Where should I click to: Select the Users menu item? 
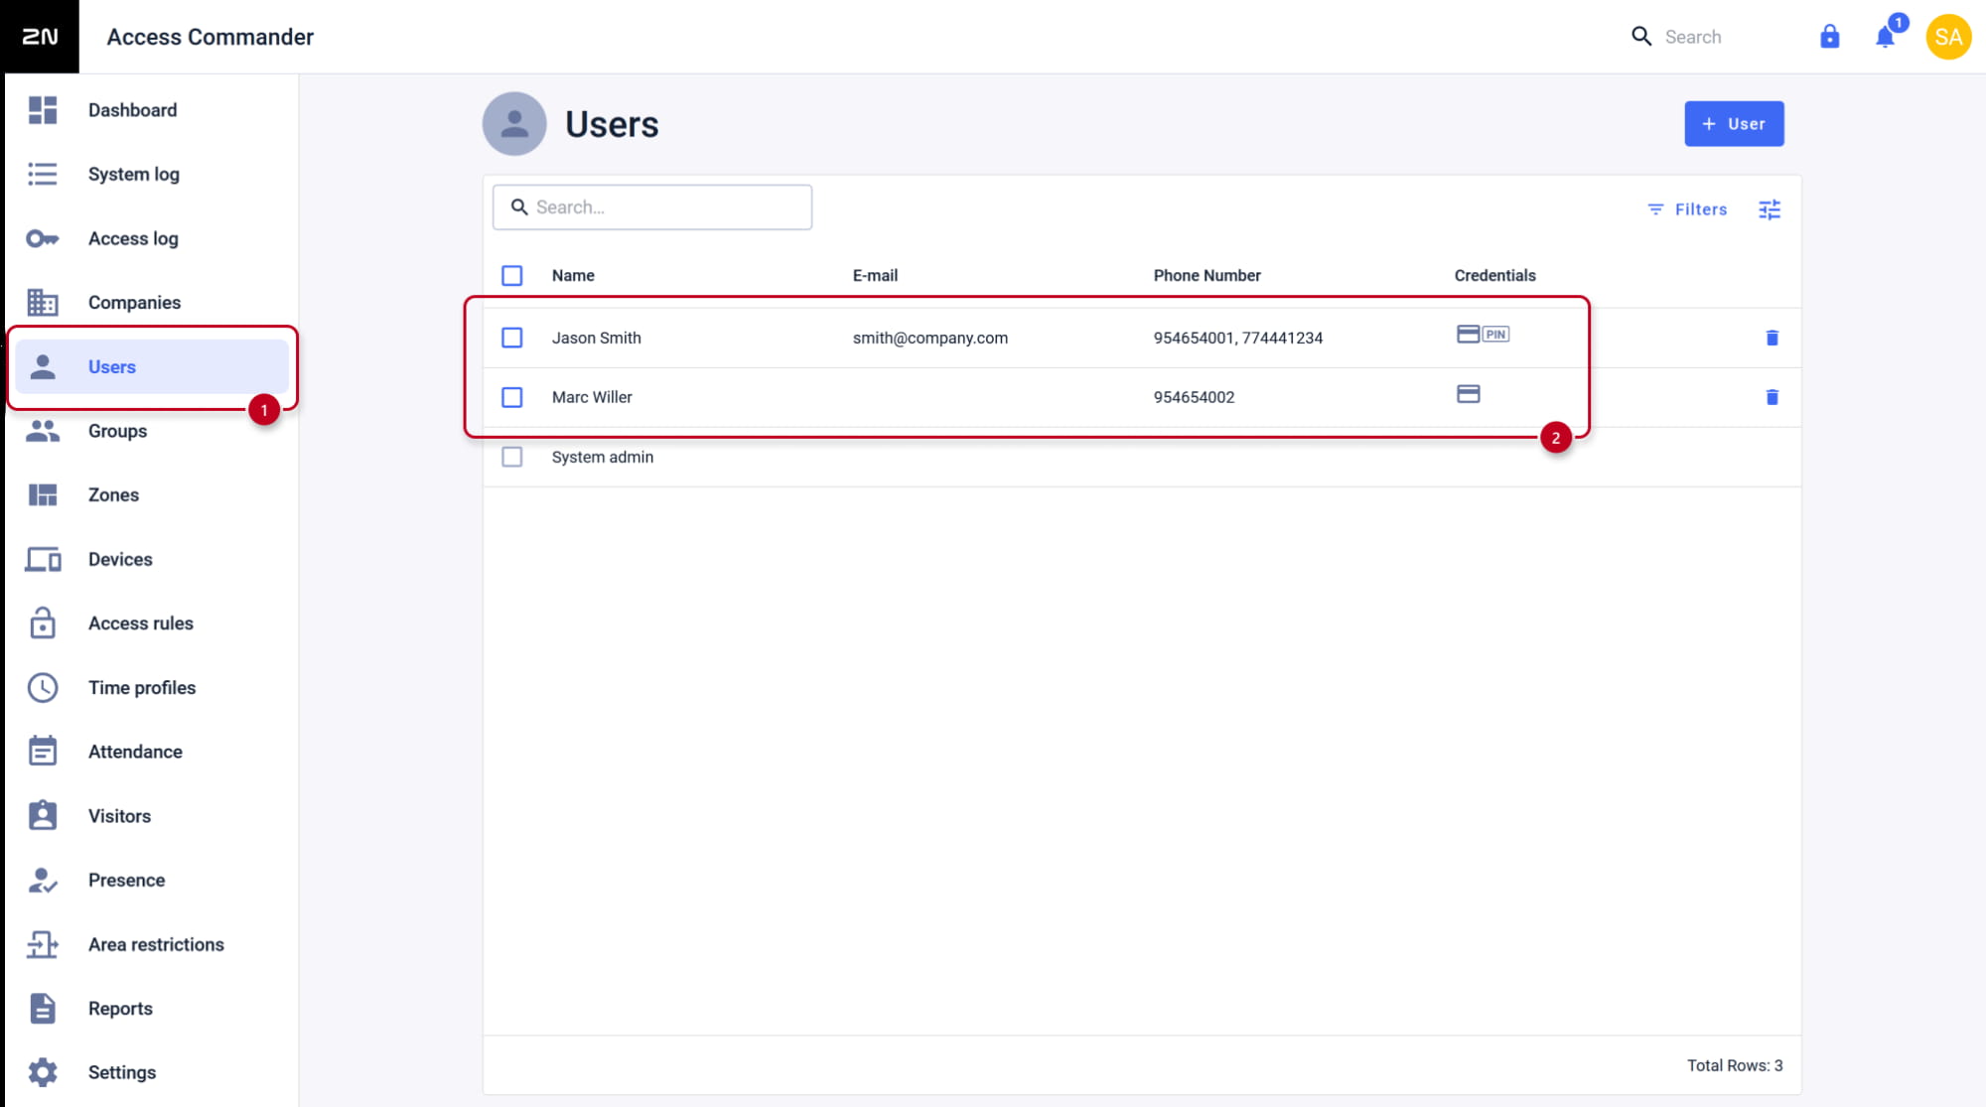tap(152, 366)
